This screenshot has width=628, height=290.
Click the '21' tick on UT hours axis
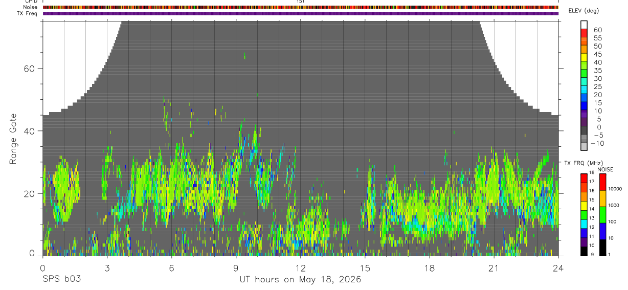point(494,267)
